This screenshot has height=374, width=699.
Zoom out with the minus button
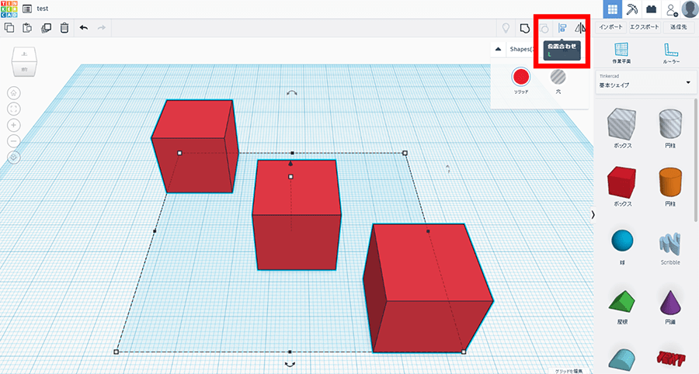pos(14,141)
